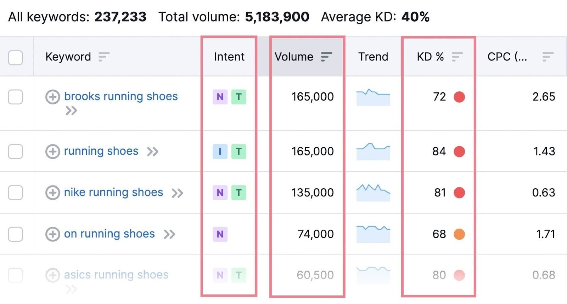Open the asics running shoes keyword link

(x=116, y=275)
